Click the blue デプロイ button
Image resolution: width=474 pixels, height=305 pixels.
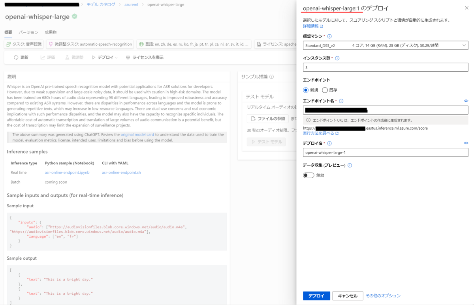click(316, 296)
